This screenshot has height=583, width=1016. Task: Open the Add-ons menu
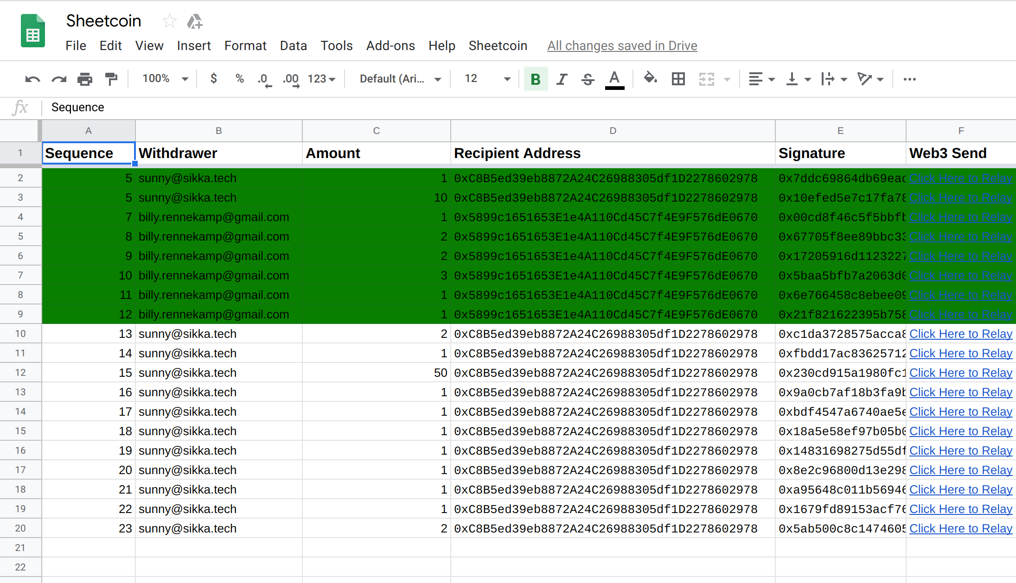[x=390, y=45]
